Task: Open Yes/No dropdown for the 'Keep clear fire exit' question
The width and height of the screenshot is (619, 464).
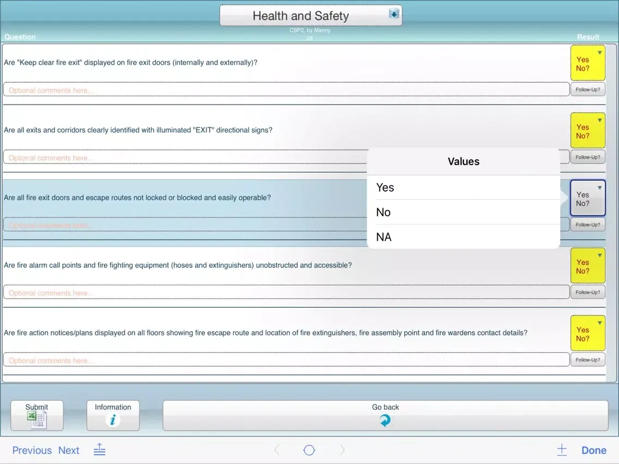Action: (587, 63)
